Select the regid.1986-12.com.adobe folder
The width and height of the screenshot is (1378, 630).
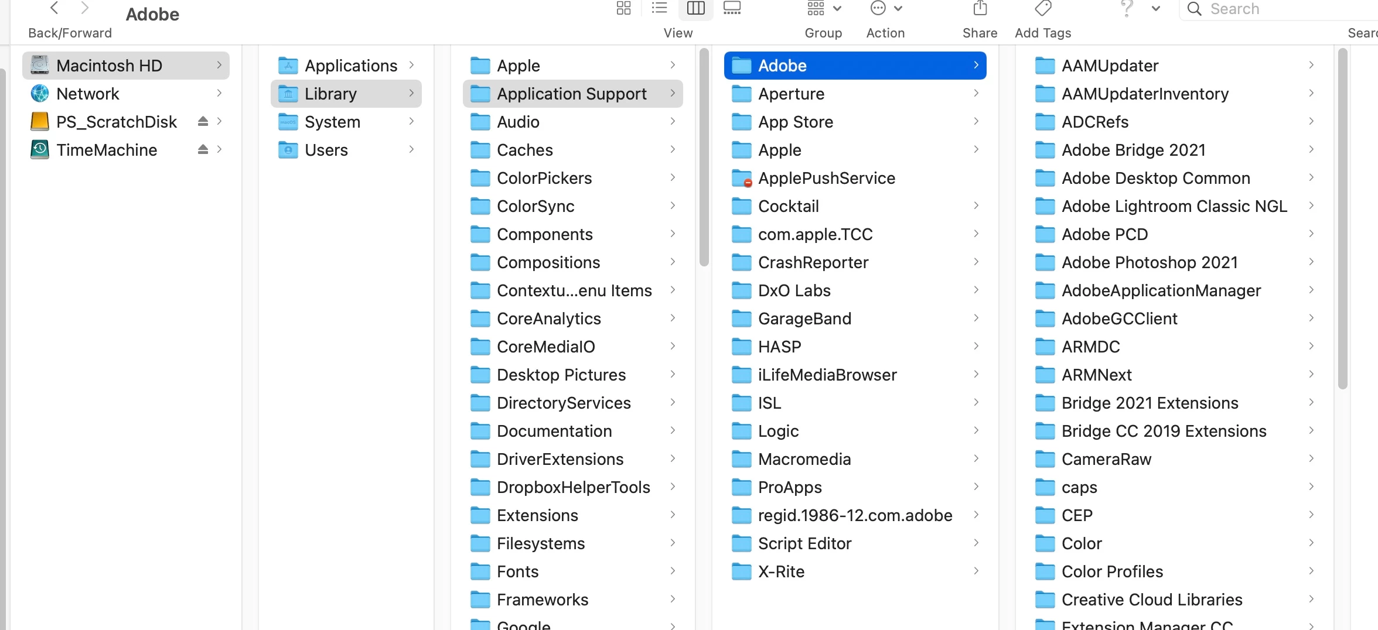click(x=855, y=515)
